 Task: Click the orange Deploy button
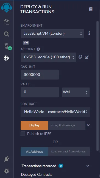34,125
